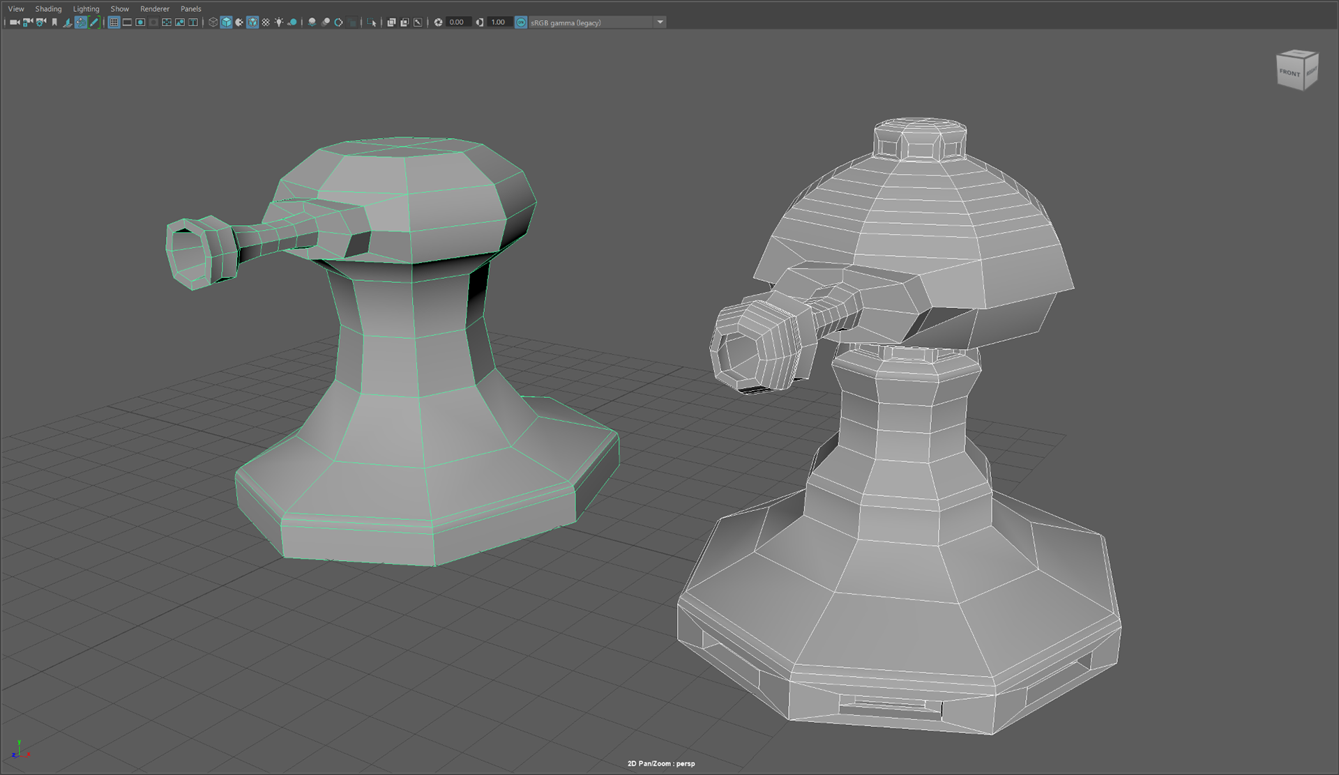
Task: Click the camera Bookmarks icon
Action: pyautogui.click(x=54, y=22)
